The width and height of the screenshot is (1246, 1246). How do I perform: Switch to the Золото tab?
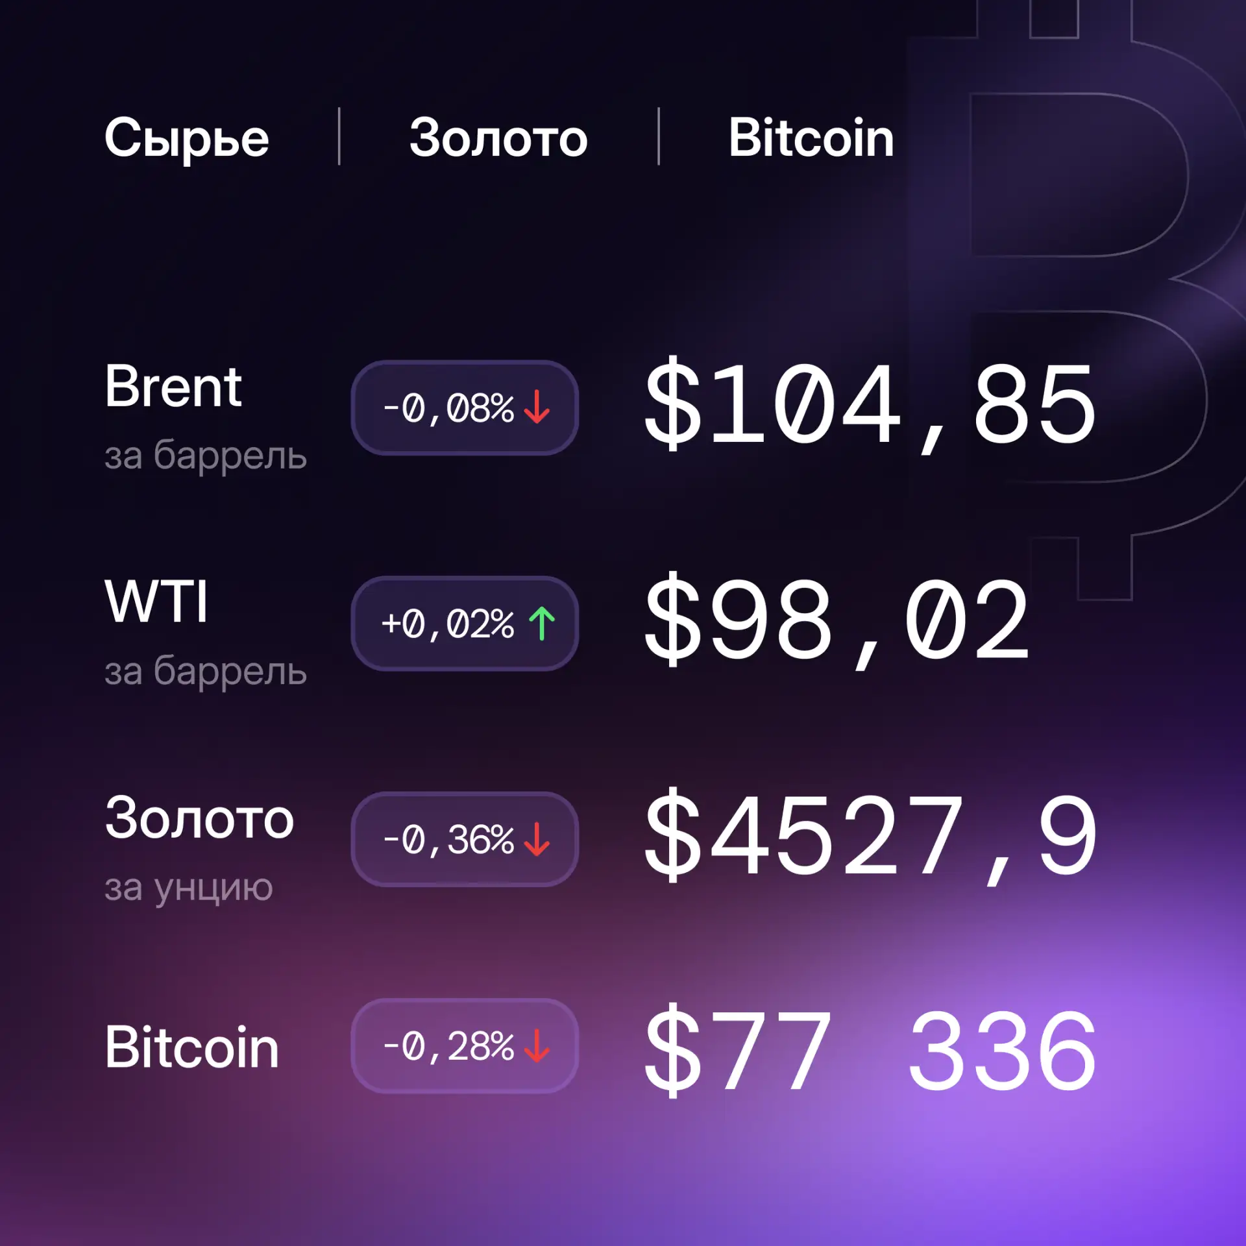point(498,138)
